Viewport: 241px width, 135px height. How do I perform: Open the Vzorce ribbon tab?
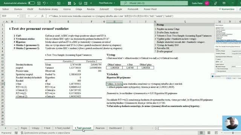pos(67,9)
